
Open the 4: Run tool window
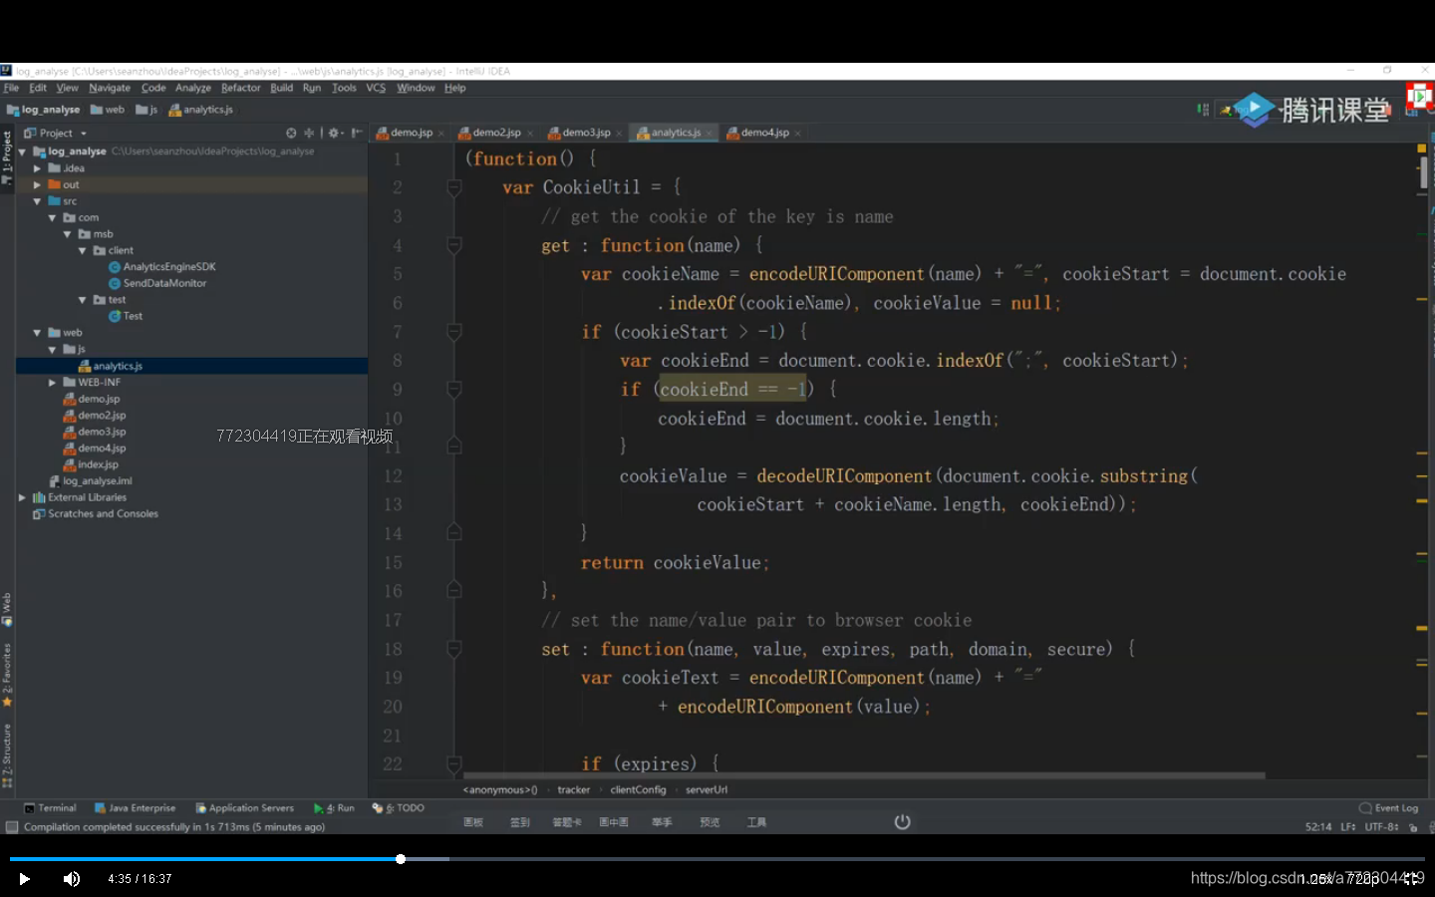(334, 808)
